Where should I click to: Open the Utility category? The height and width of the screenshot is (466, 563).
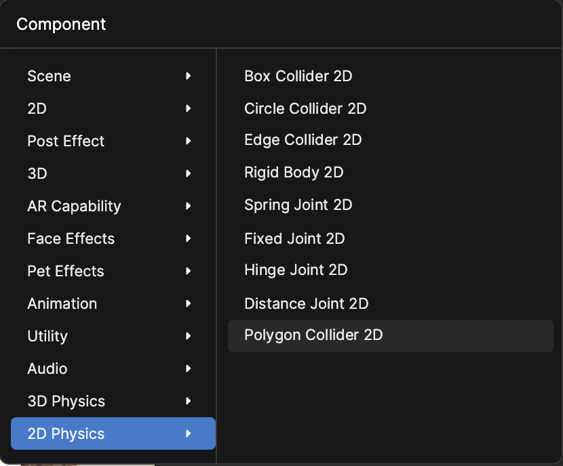(x=113, y=336)
